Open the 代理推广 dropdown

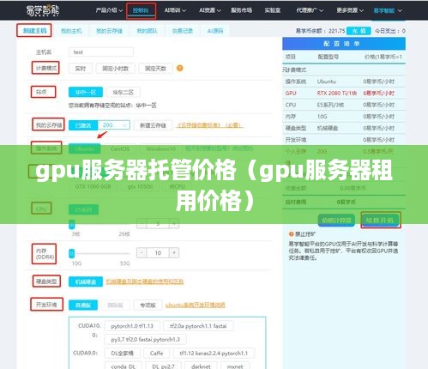click(x=310, y=10)
